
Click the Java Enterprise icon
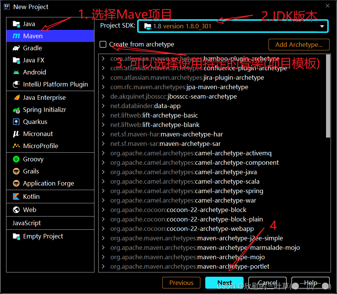16,97
